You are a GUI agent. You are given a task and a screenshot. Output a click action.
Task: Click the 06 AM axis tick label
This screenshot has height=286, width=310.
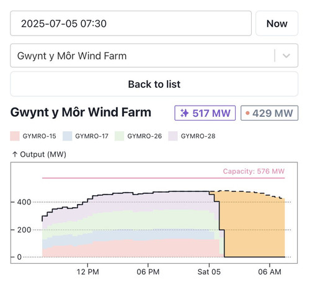click(x=270, y=272)
